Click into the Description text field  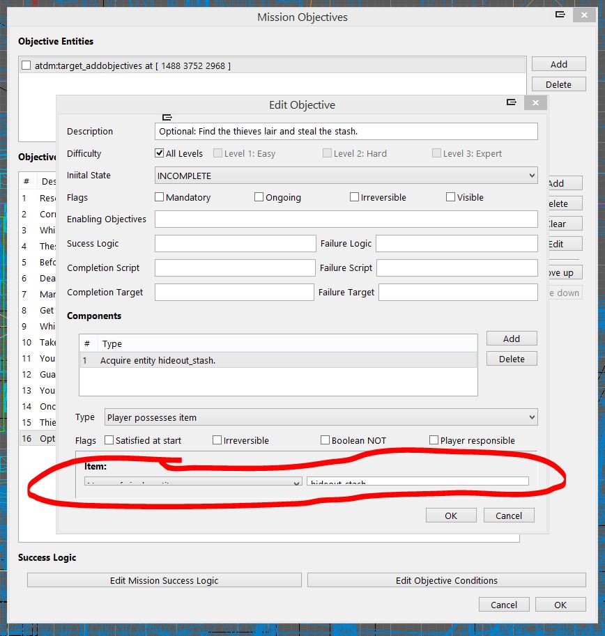point(346,131)
